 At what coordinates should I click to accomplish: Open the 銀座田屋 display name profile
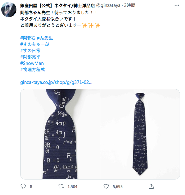[x=57, y=5]
